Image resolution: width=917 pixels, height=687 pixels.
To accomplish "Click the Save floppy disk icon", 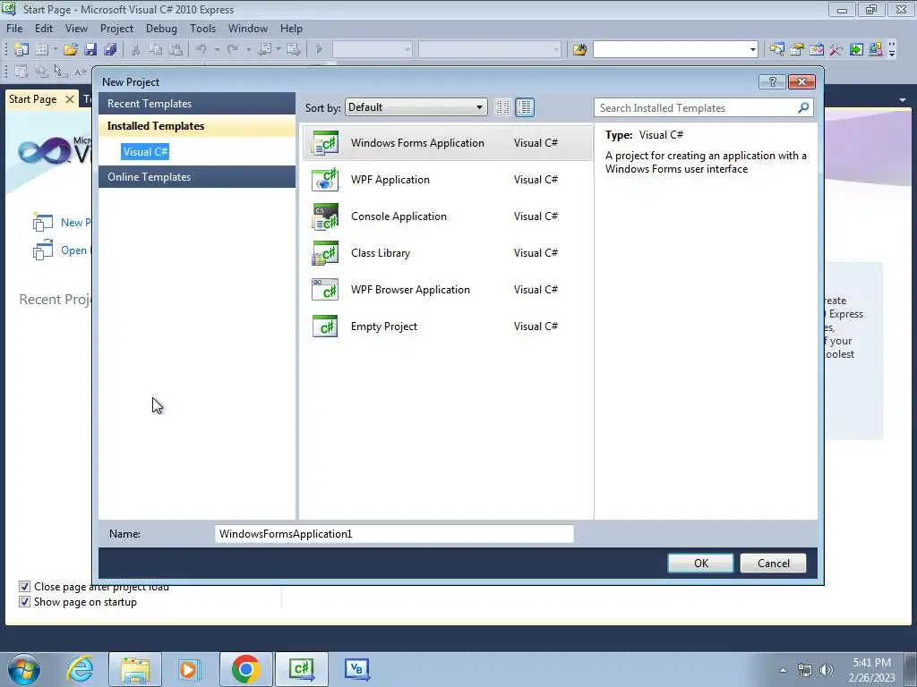I will click(90, 50).
